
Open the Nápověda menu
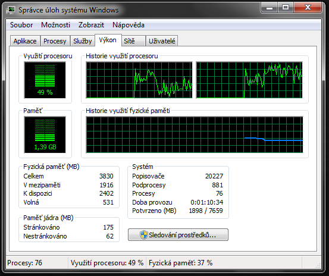click(129, 25)
